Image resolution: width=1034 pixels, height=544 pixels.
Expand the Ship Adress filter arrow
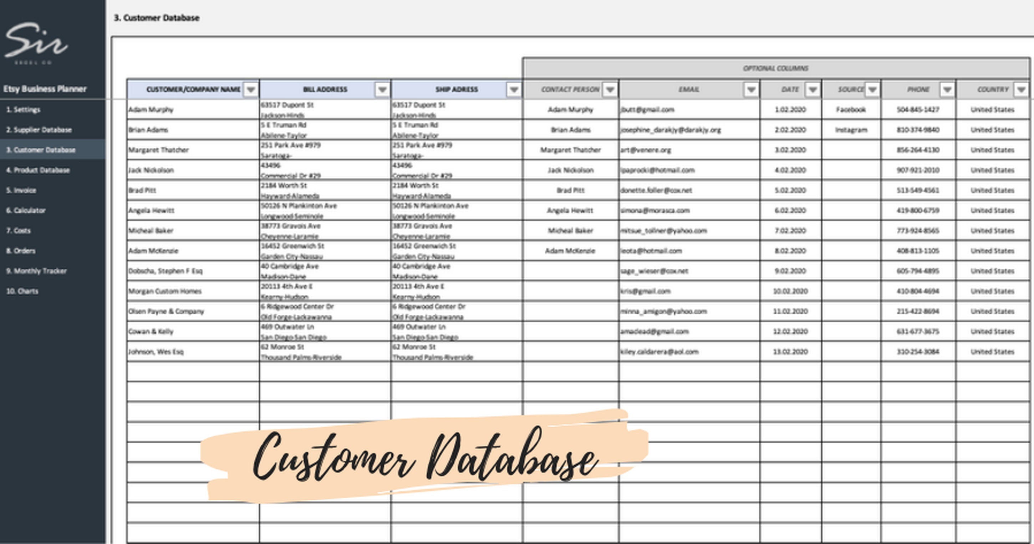tap(514, 90)
